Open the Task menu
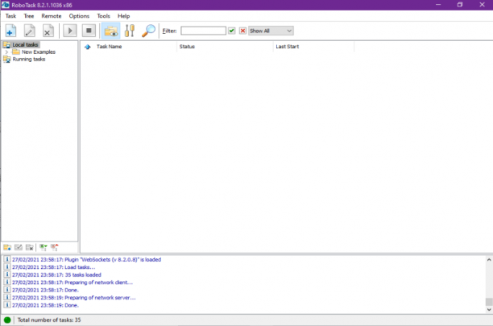This screenshot has width=493, height=326. pos(10,16)
